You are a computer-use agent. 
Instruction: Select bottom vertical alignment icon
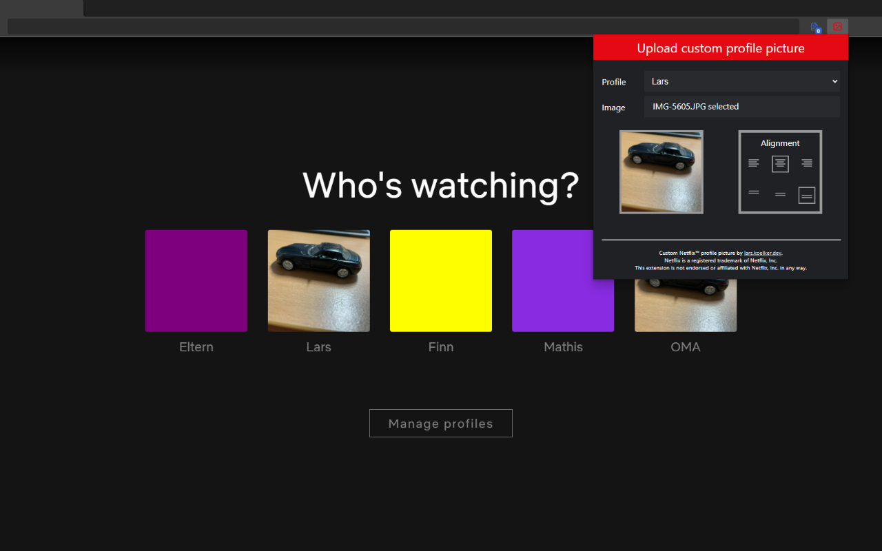tap(807, 195)
